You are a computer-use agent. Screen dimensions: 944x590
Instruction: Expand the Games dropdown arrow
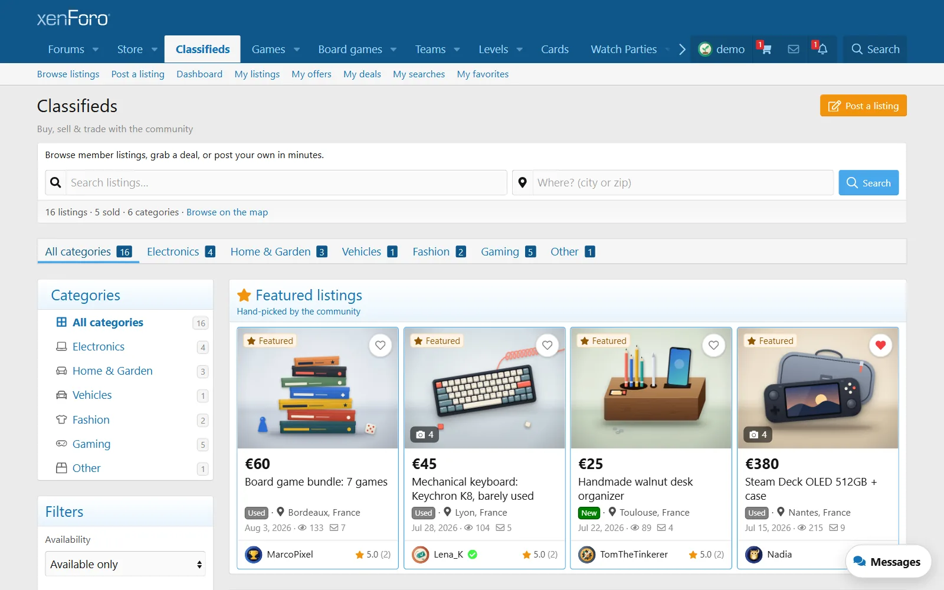pos(297,50)
